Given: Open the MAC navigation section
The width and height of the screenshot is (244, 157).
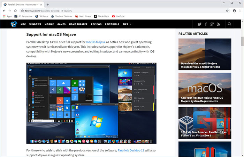Looking at the screenshot, I should pyautogui.click(x=23, y=24).
